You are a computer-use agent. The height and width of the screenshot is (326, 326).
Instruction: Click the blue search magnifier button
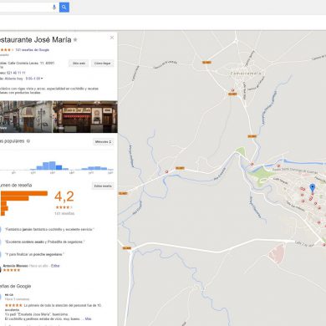(x=64, y=8)
